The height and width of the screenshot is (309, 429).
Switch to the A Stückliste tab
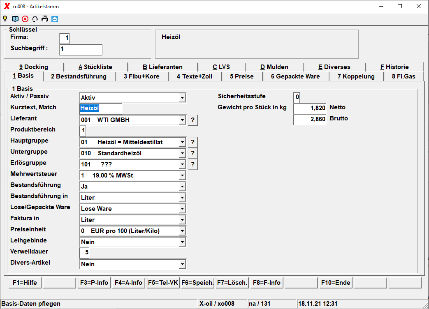[95, 67]
